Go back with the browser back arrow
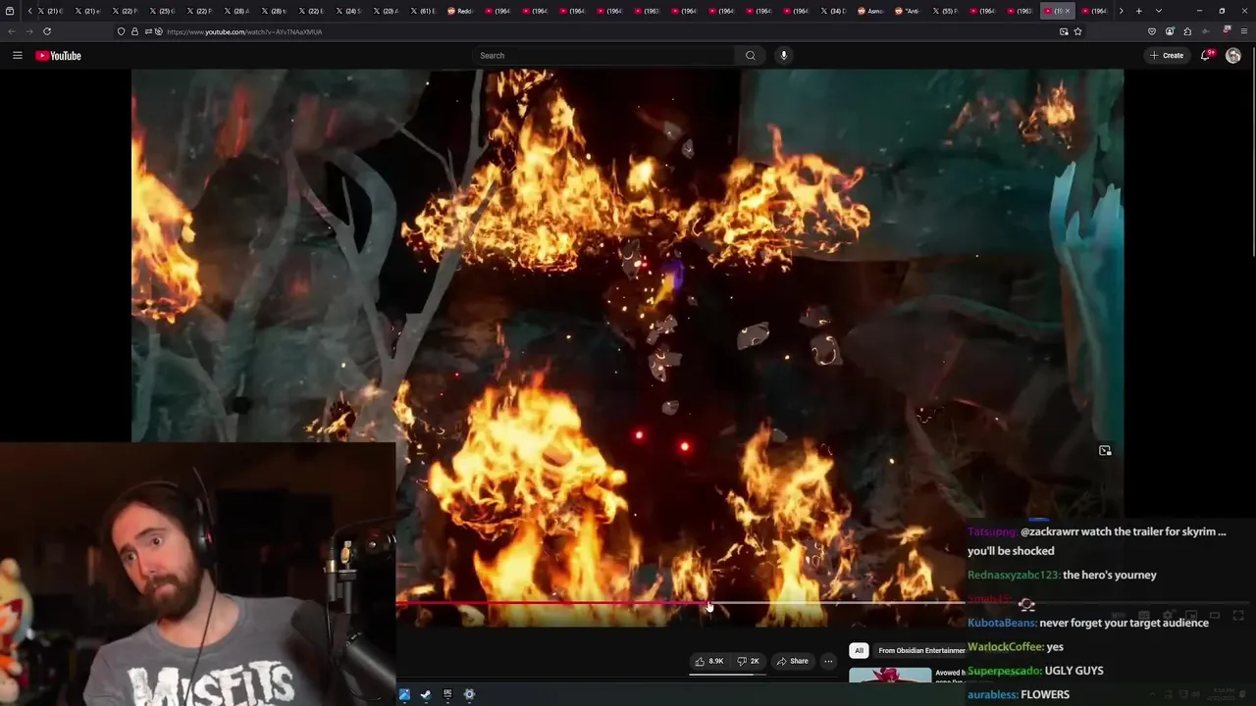Viewport: 1256px width, 706px height. (12, 31)
